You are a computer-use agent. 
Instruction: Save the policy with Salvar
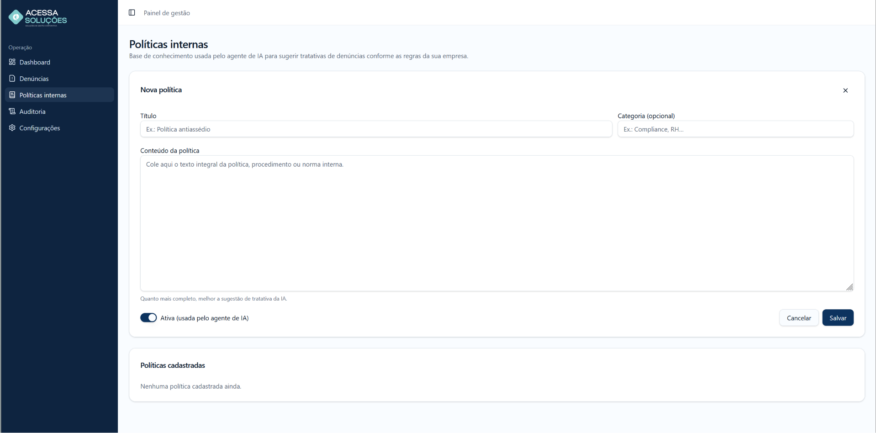tap(838, 318)
